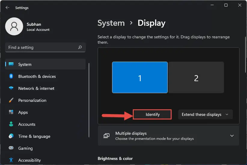247x165 pixels.
Task: Open the System category
Action: (45, 64)
